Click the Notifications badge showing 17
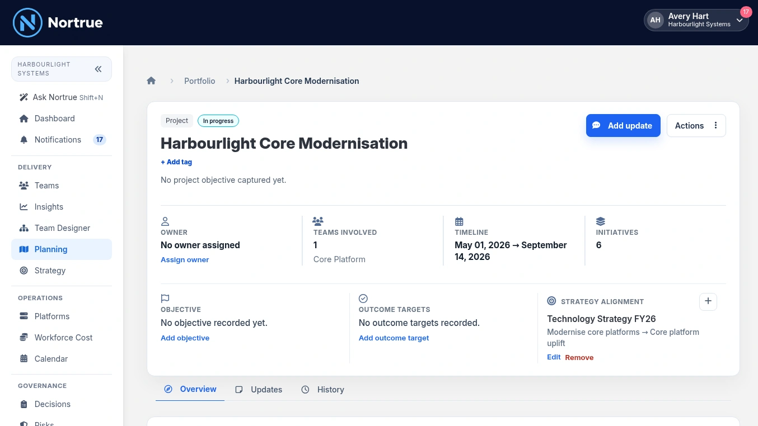This screenshot has width=758, height=426. coord(100,140)
